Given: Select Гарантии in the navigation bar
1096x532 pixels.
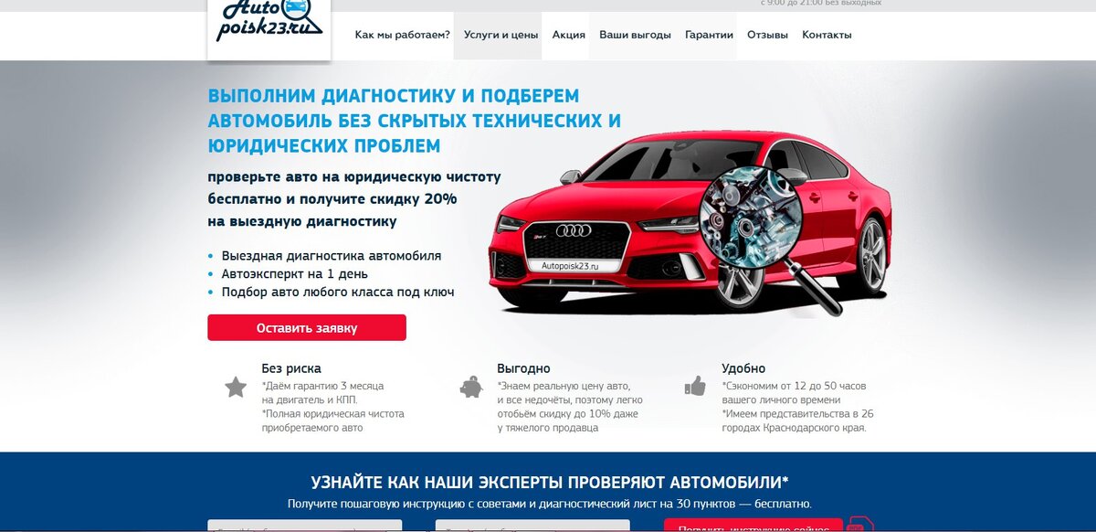Looking at the screenshot, I should pos(710,35).
